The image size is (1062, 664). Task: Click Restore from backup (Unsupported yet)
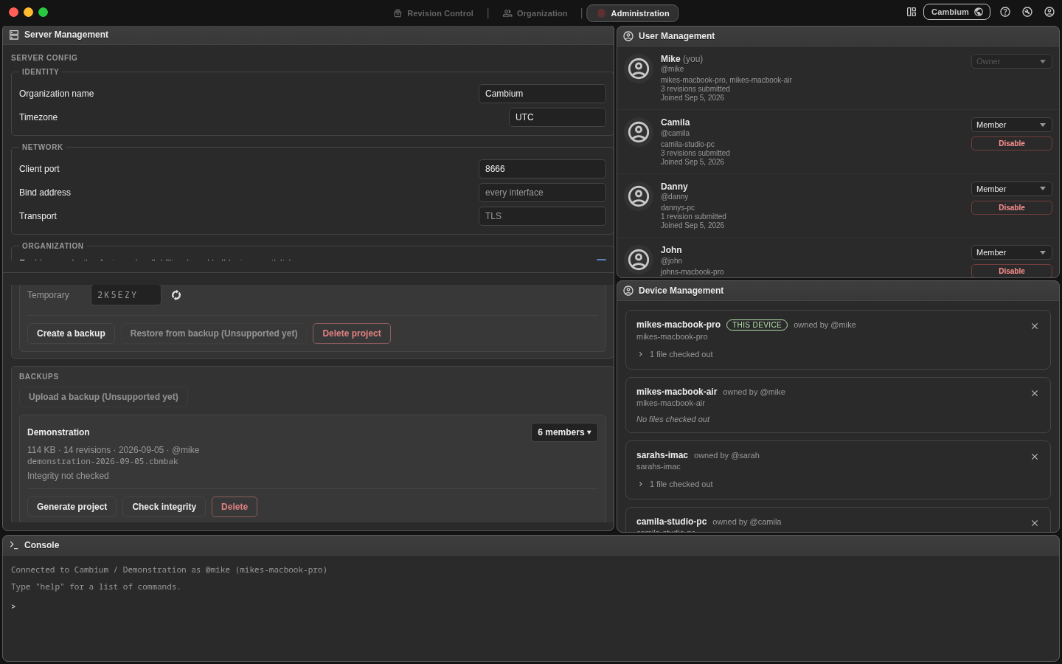pyautogui.click(x=214, y=333)
